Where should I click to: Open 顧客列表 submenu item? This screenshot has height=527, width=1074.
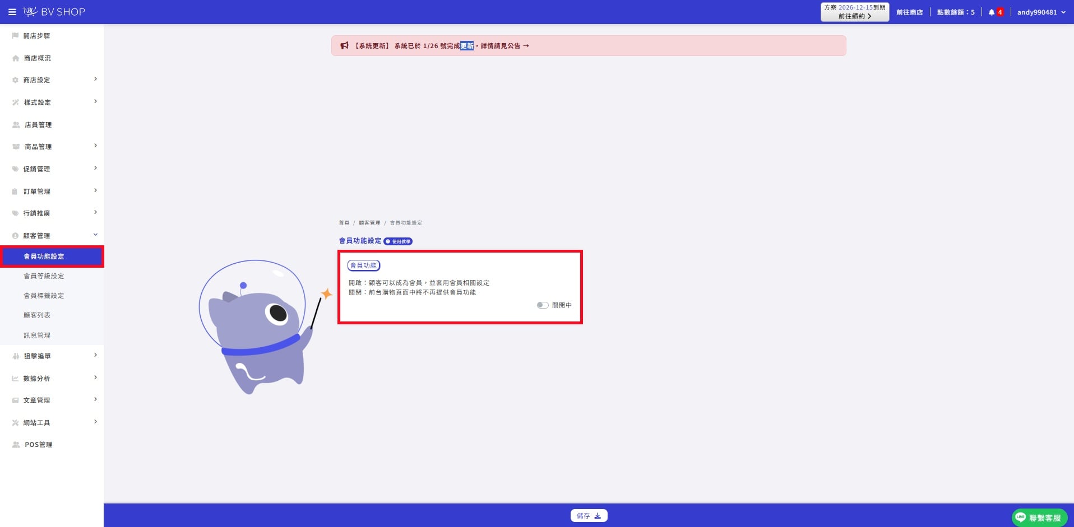[x=37, y=315]
